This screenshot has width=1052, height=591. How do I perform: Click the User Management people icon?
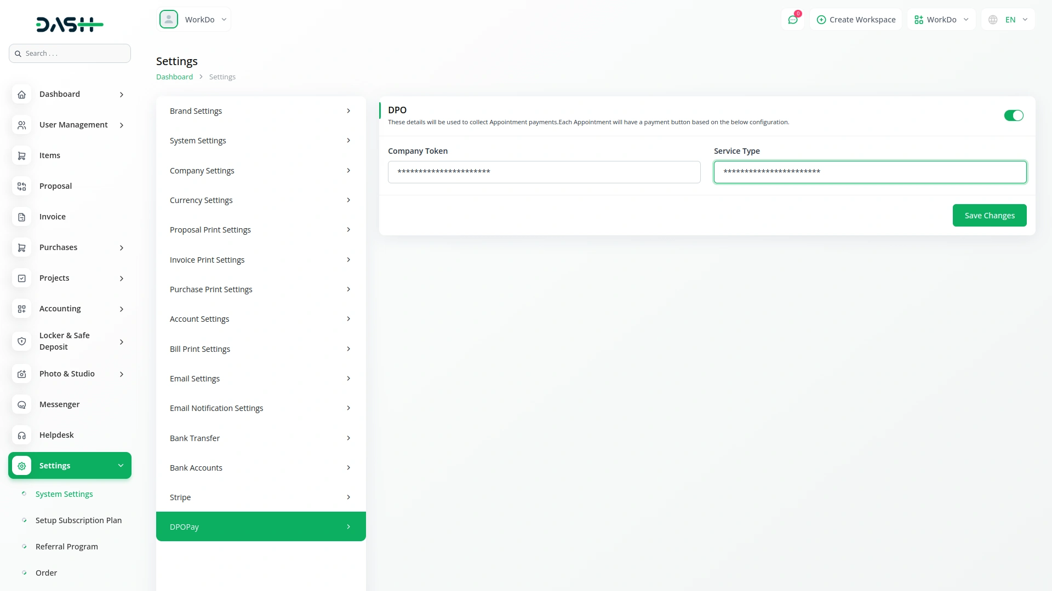(x=21, y=125)
